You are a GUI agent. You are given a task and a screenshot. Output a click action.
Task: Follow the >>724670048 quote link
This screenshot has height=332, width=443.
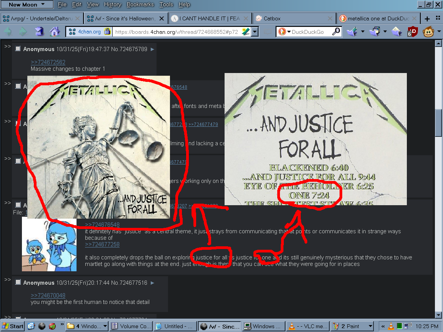tap(48, 295)
